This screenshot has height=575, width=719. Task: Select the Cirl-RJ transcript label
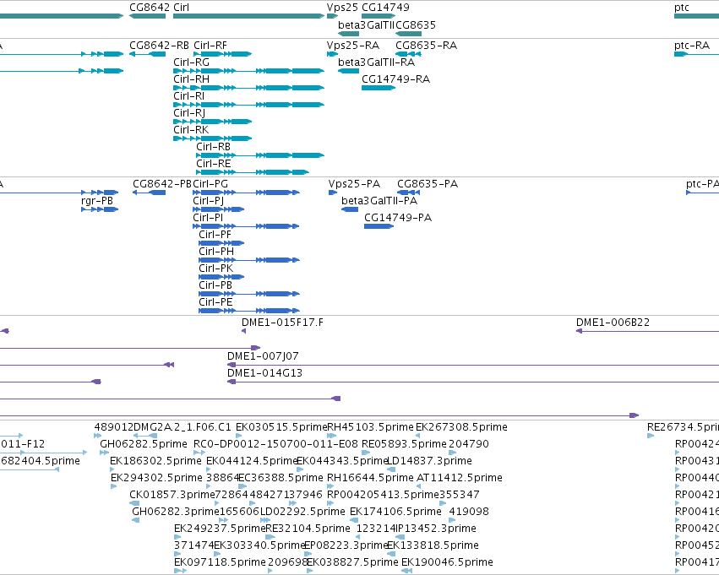(x=189, y=113)
